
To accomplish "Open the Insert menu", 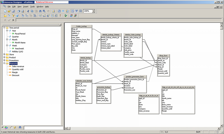I will click(26, 6).
